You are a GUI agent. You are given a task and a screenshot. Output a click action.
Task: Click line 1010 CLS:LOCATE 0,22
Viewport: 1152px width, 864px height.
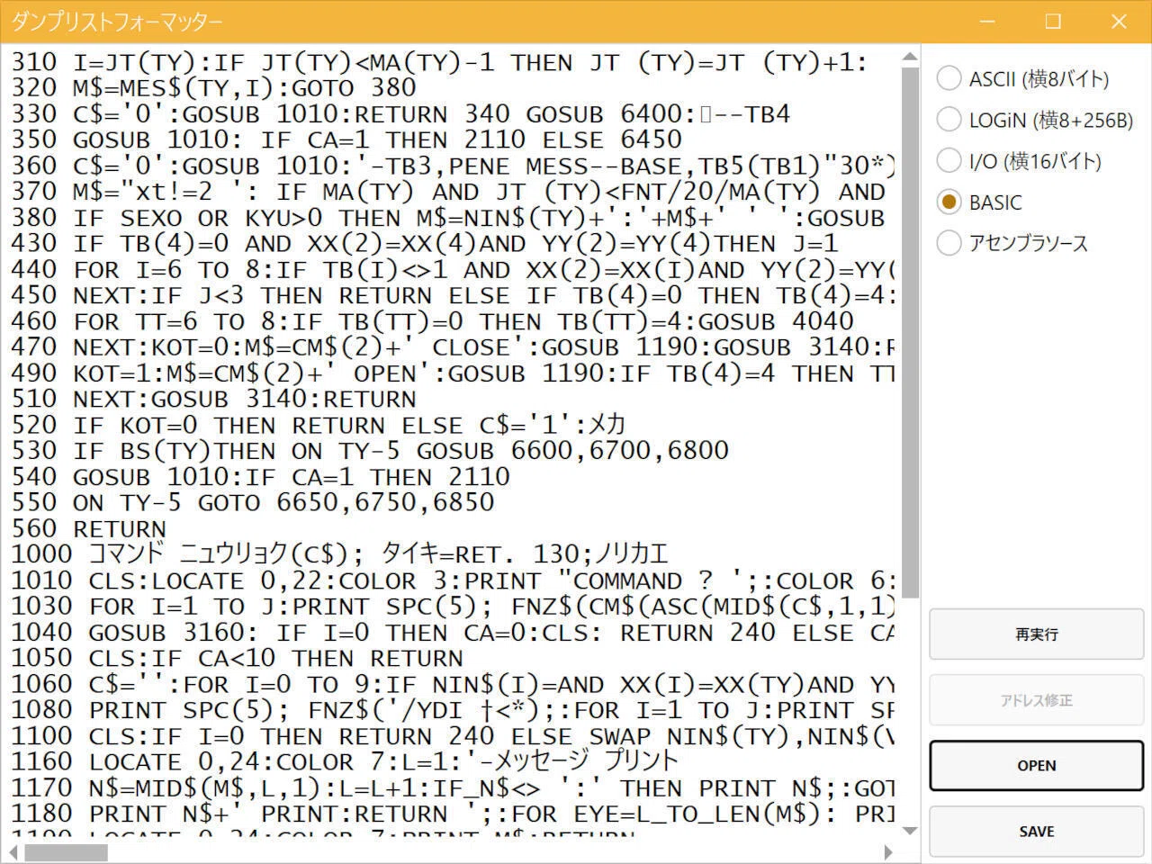(453, 580)
